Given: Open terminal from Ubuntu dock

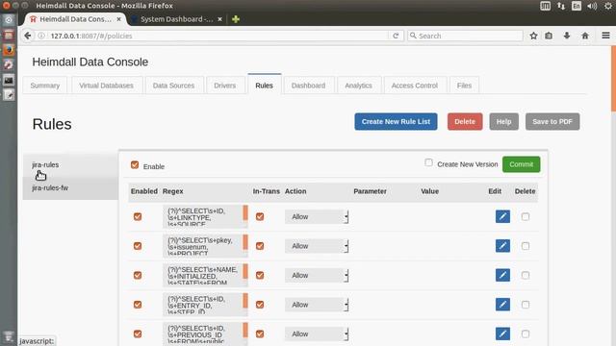Looking at the screenshot, I should 9,80.
